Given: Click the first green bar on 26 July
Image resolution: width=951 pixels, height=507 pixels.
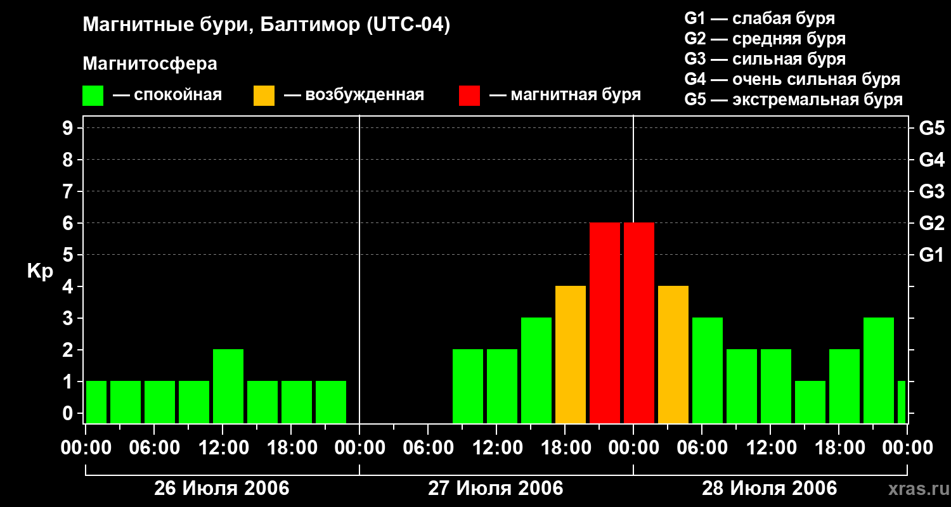Looking at the screenshot, I should (x=96, y=402).
